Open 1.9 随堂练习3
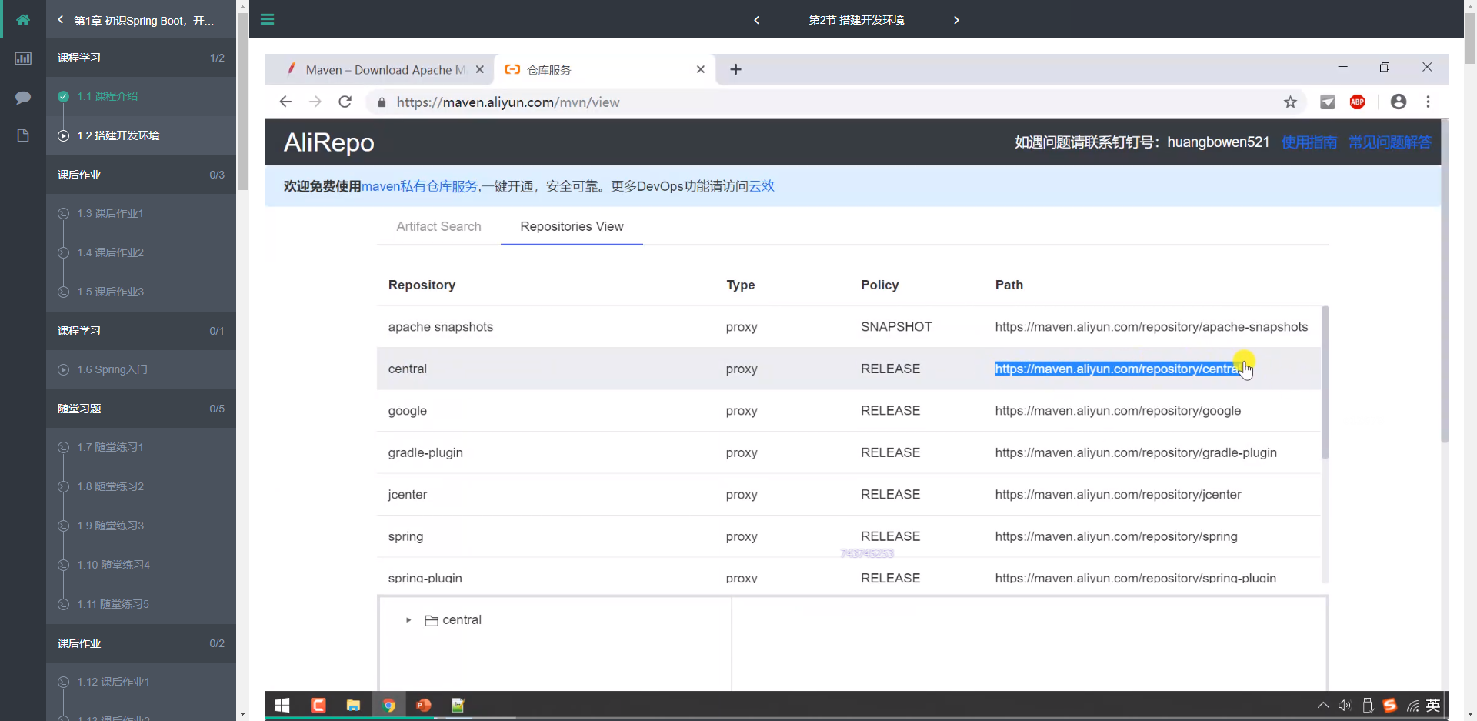 pos(141,526)
